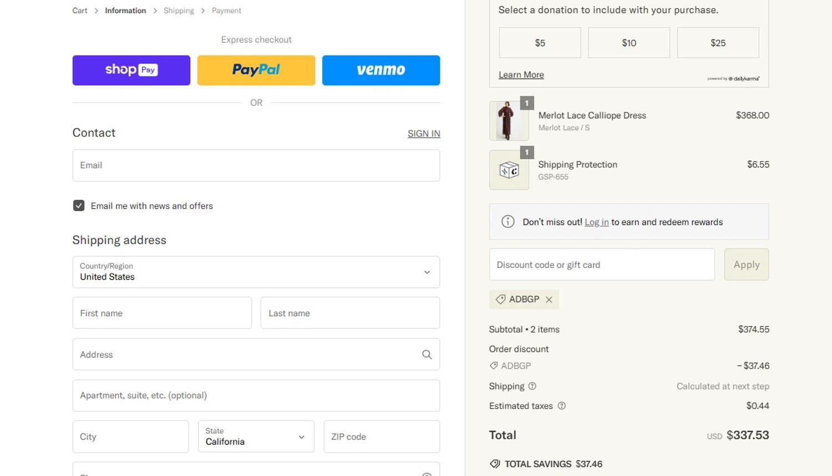Click the Shipping Protection package icon
Image resolution: width=832 pixels, height=476 pixels.
(x=509, y=170)
